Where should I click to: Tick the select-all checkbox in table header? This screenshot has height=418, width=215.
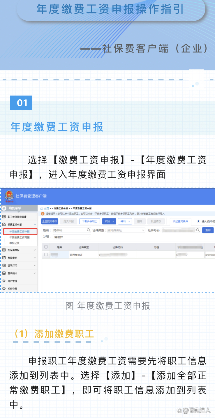[x=46, y=247]
